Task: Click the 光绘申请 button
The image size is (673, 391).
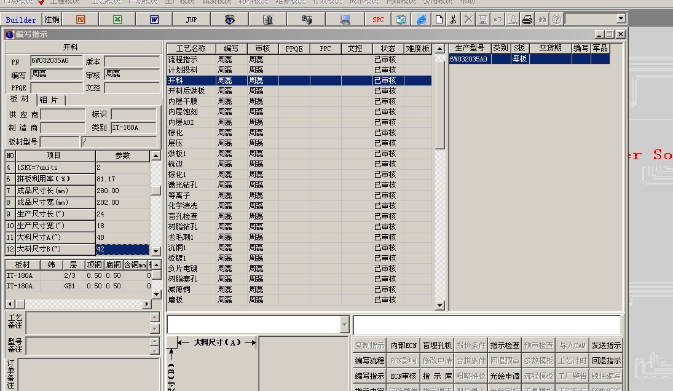Action: pos(505,376)
